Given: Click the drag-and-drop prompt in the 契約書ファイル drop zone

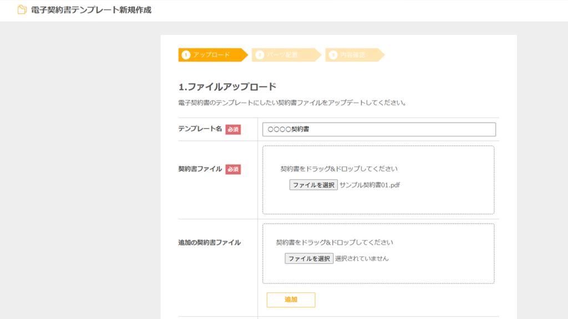Looking at the screenshot, I should click(339, 169).
